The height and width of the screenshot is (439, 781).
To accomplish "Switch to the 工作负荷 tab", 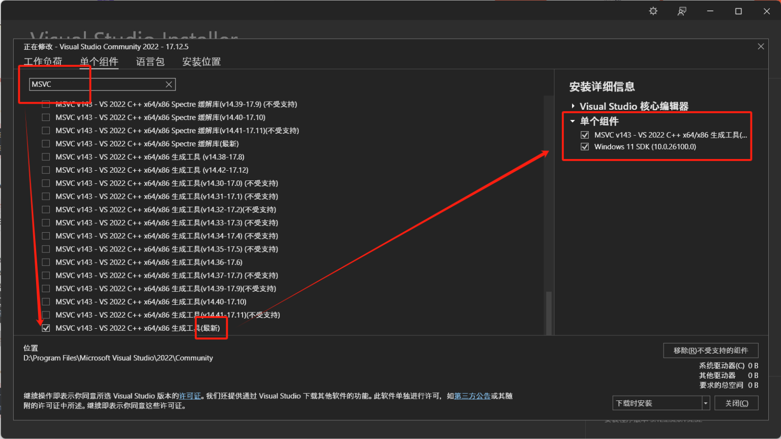I will pyautogui.click(x=44, y=61).
